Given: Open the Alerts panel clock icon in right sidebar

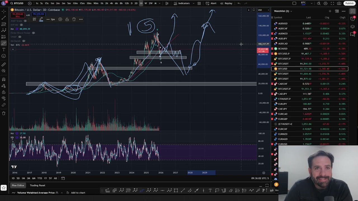Looking at the screenshot, I should tap(353, 19).
